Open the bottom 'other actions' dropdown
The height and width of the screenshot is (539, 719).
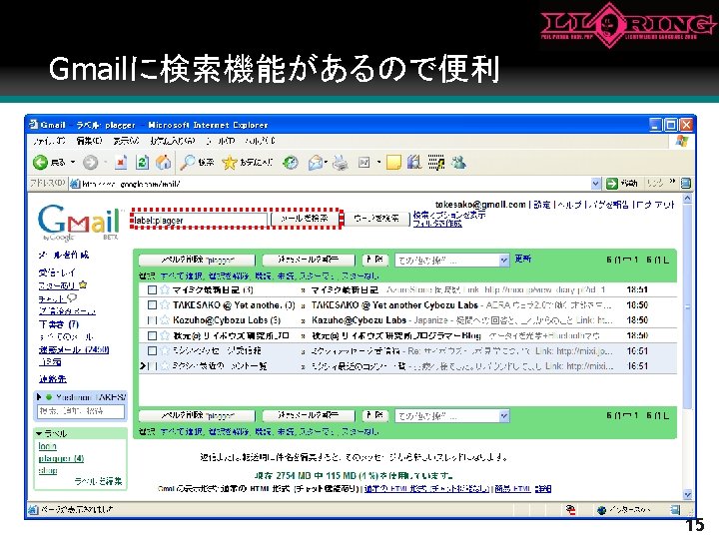point(452,415)
